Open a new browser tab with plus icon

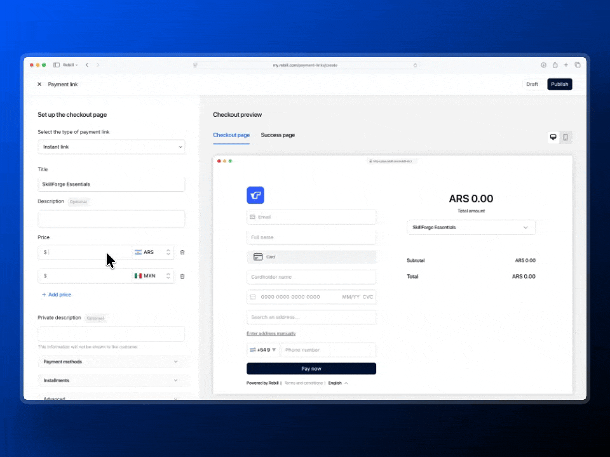[566, 65]
